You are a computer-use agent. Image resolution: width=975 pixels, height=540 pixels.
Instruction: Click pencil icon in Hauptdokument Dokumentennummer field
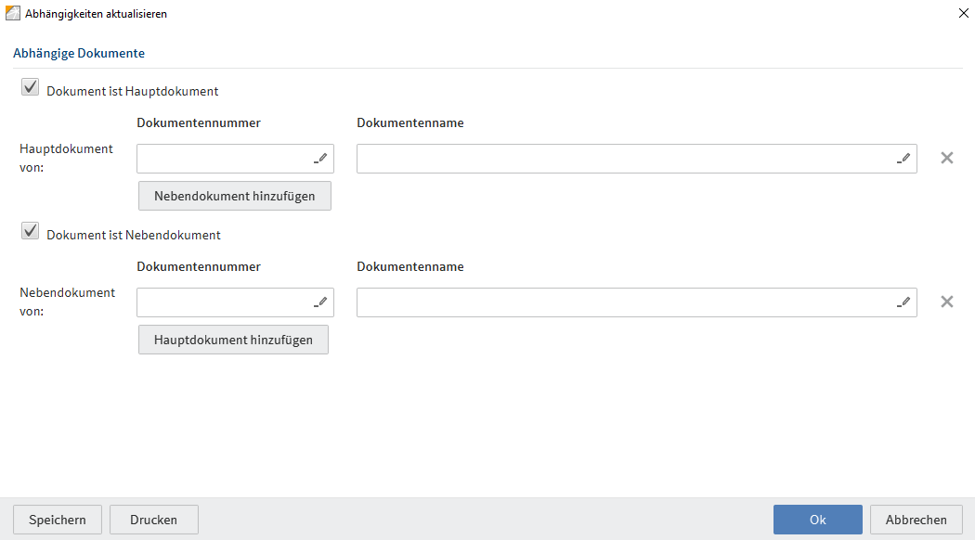pyautogui.click(x=321, y=159)
